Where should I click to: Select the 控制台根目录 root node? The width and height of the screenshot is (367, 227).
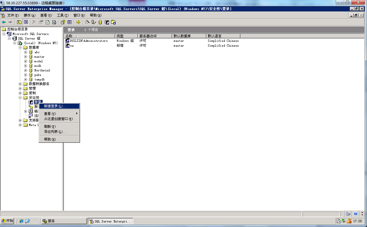[17, 29]
